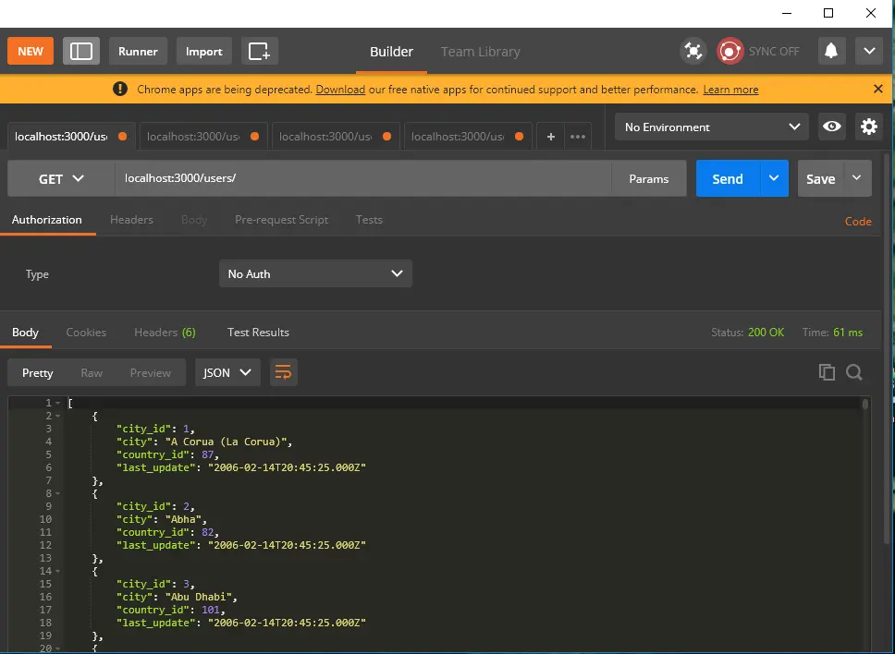Open the Save options arrow
Image resolution: width=895 pixels, height=654 pixels.
coord(857,178)
